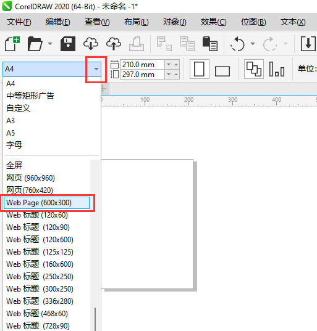This screenshot has height=331, width=317.
Task: Open the 文本(X) menu
Action: point(293,22)
